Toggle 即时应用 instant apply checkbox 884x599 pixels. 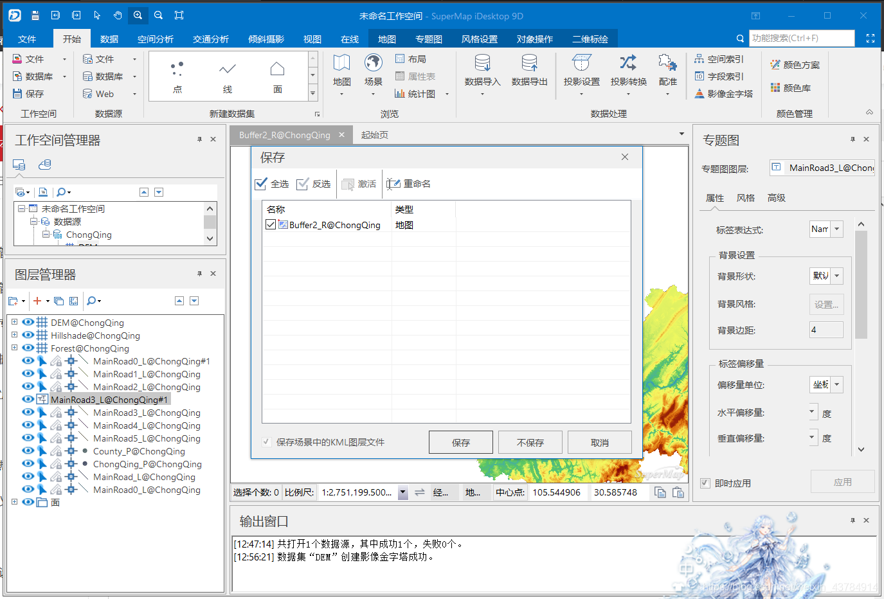point(705,483)
